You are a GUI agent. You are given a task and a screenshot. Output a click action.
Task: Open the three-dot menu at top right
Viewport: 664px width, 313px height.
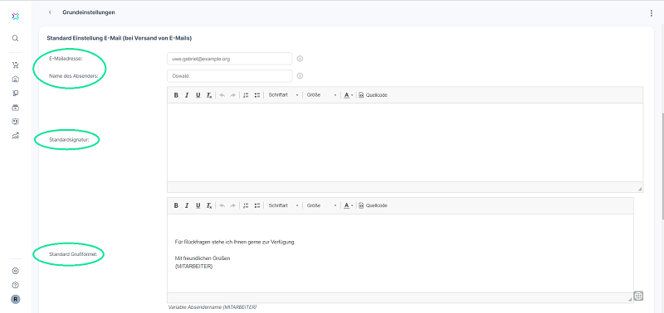652,13
